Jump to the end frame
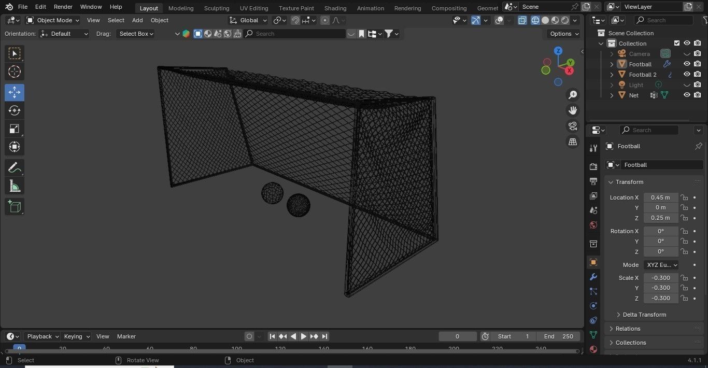 click(x=324, y=336)
